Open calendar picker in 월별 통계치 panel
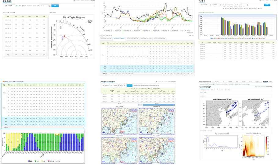This screenshot has width=278, height=165. tap(17, 6)
